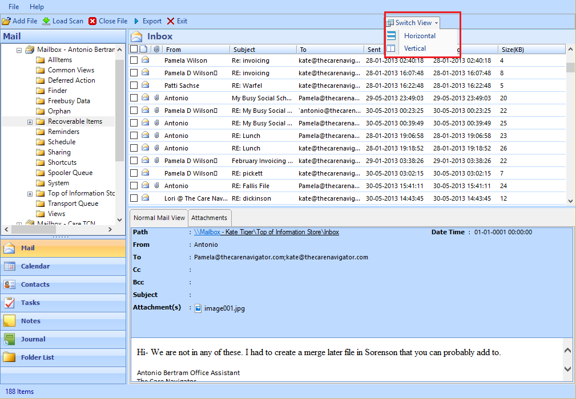Image resolution: width=576 pixels, height=399 pixels.
Task: Click the red Exit icon
Action: [x=171, y=21]
